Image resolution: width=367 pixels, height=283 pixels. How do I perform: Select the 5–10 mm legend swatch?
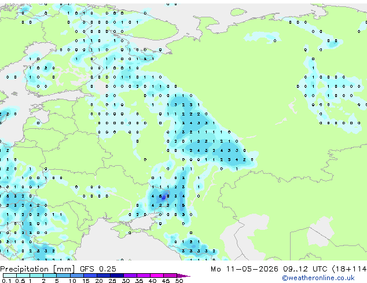point(63,275)
